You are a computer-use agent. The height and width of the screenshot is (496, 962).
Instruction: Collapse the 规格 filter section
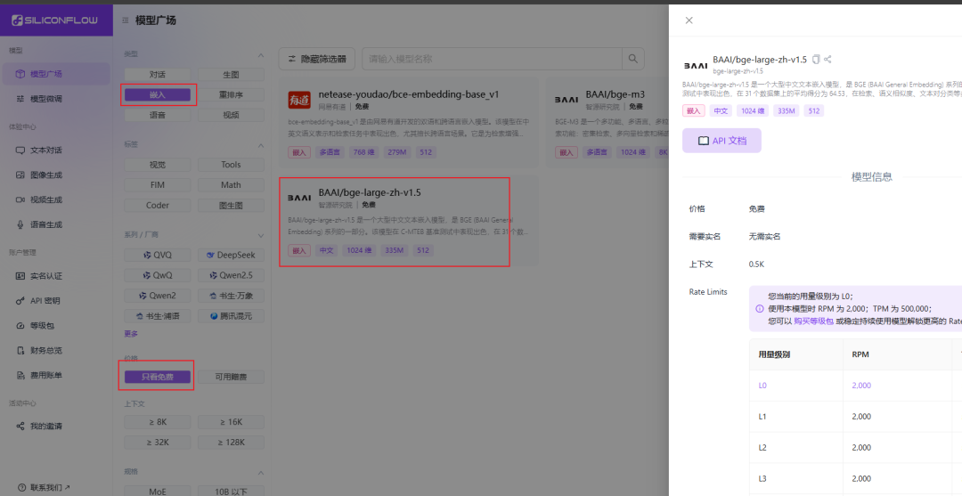pyautogui.click(x=261, y=473)
